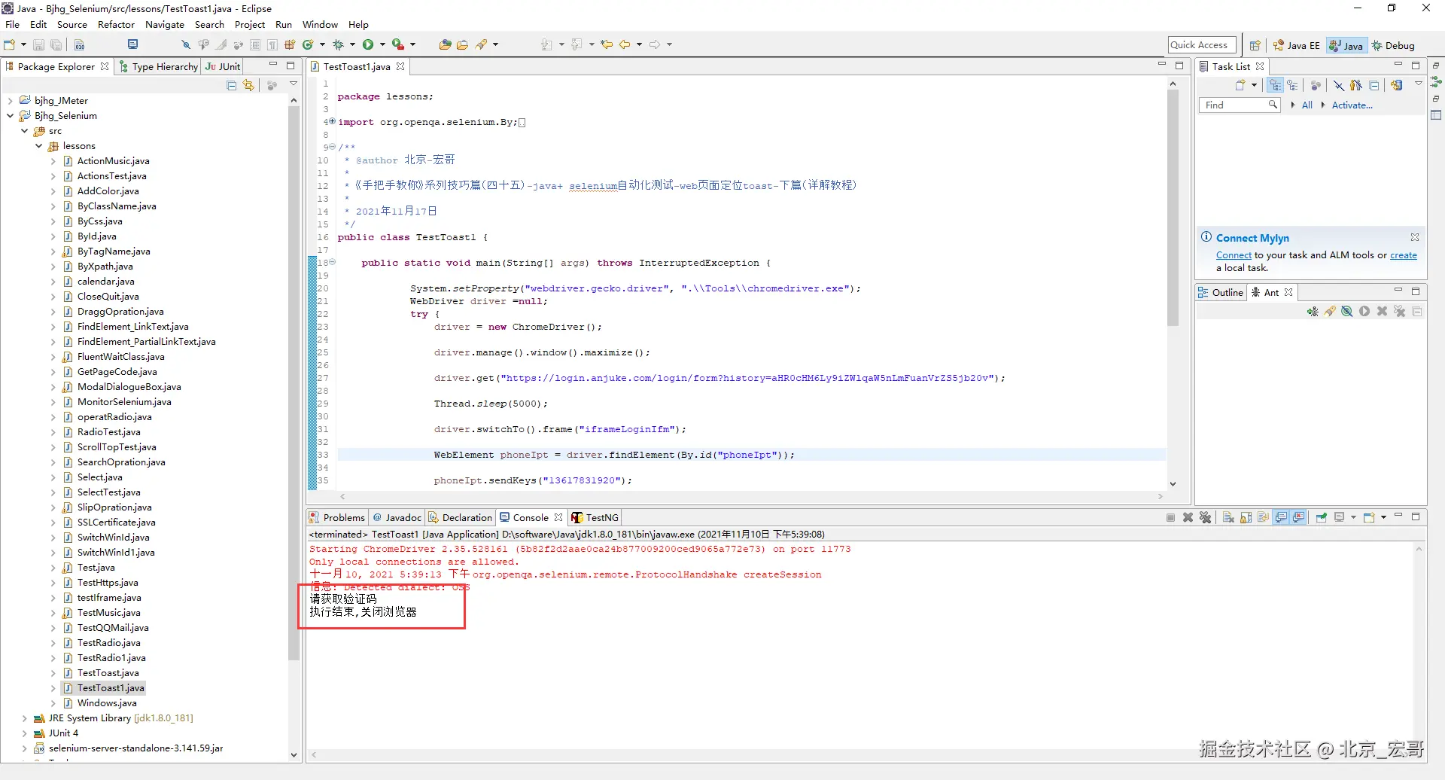This screenshot has width=1445, height=780.
Task: Open the Refactor menu
Action: tap(116, 25)
